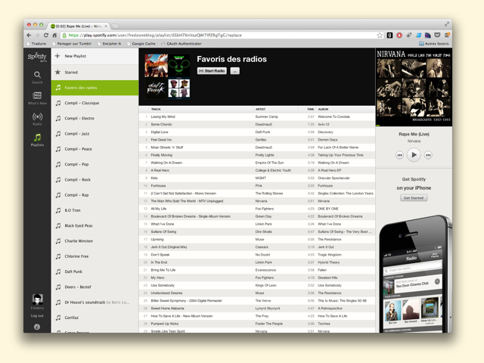Open the Radio icon in sidebar
The image size is (484, 363).
coord(37,116)
